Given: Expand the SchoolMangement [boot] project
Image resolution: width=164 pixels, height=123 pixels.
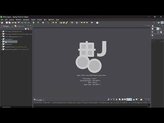Looking at the screenshot, I should tap(1, 36).
